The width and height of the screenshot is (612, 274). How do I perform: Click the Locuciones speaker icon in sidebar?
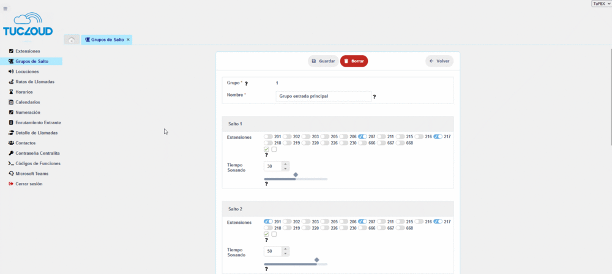point(11,72)
